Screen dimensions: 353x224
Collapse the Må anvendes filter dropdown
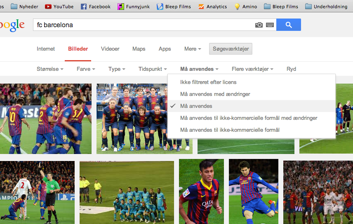point(199,69)
